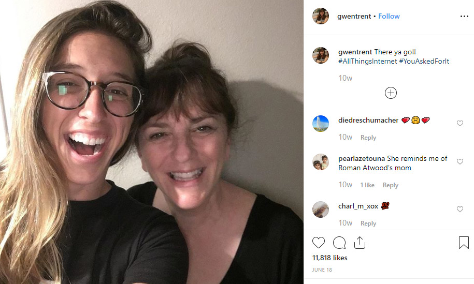The image size is (474, 284).
Task: View the 1 like on pearlazetouna's comment
Action: 367,185
